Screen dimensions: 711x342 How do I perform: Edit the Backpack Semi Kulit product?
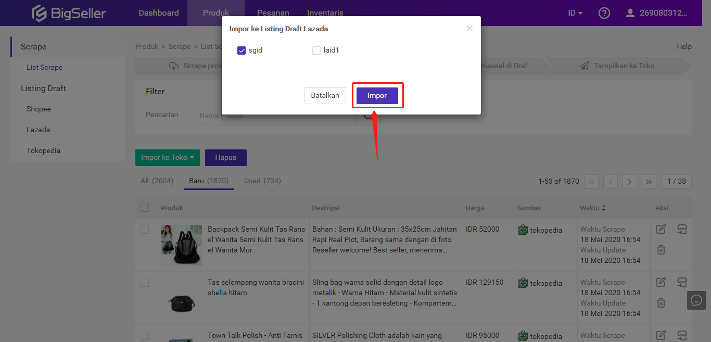[x=661, y=229]
